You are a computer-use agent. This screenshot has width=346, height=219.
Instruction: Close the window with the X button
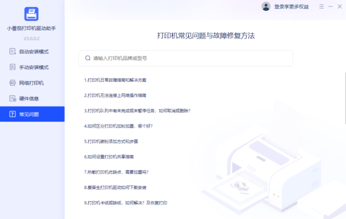click(340, 6)
